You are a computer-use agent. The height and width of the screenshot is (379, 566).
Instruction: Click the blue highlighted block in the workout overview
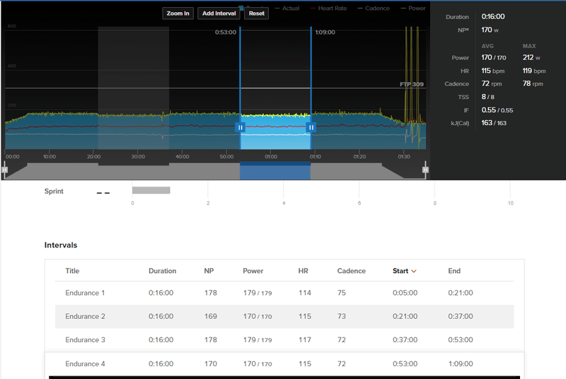coord(275,171)
